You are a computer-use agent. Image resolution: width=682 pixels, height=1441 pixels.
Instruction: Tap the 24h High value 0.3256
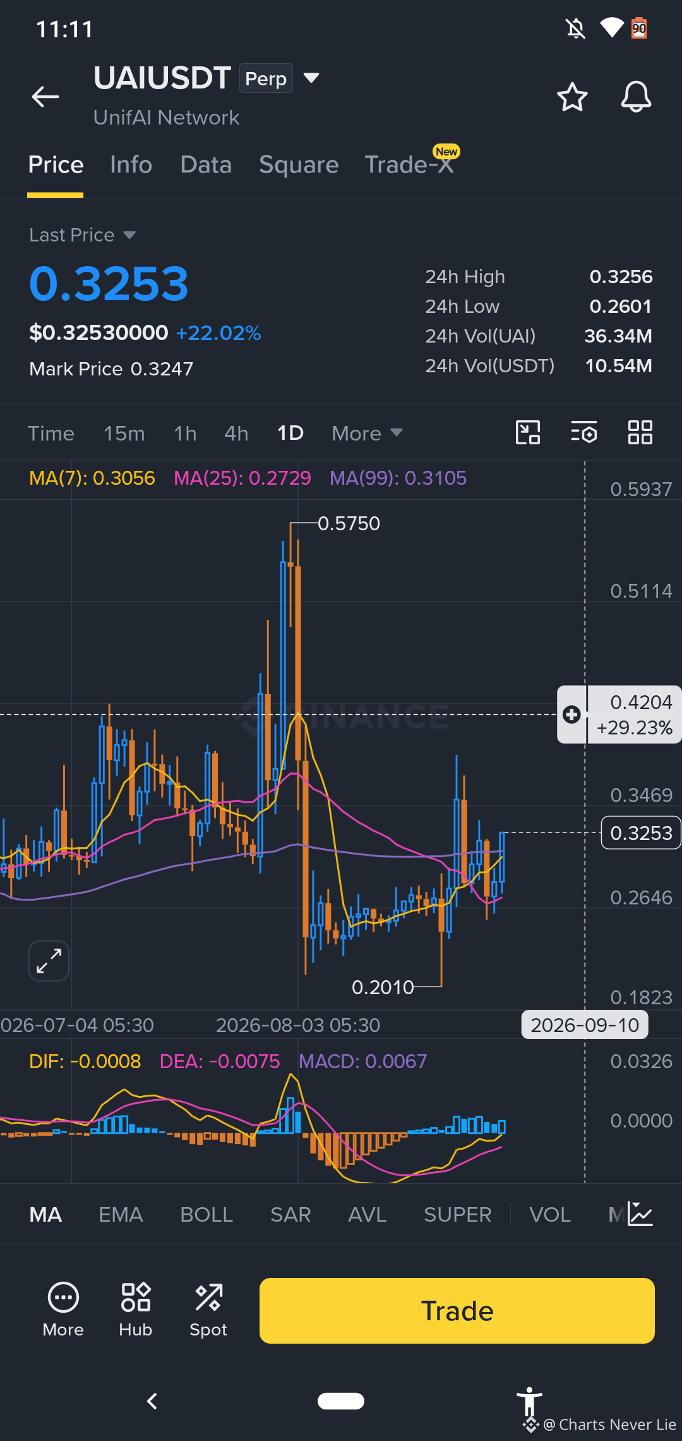coord(621,277)
